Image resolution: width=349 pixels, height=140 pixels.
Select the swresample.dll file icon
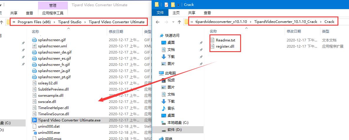click(x=34, y=95)
